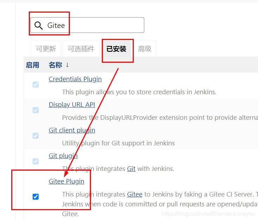Click the search magnifier icon

click(x=39, y=26)
